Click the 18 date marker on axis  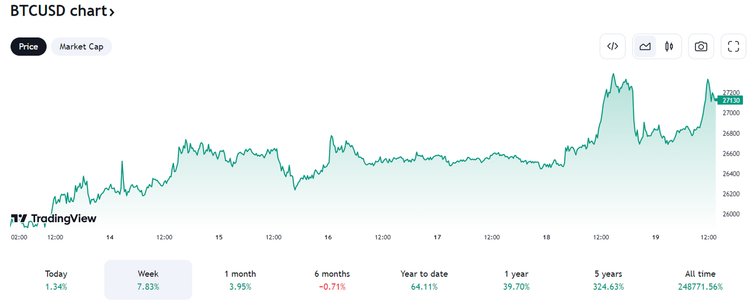547,237
